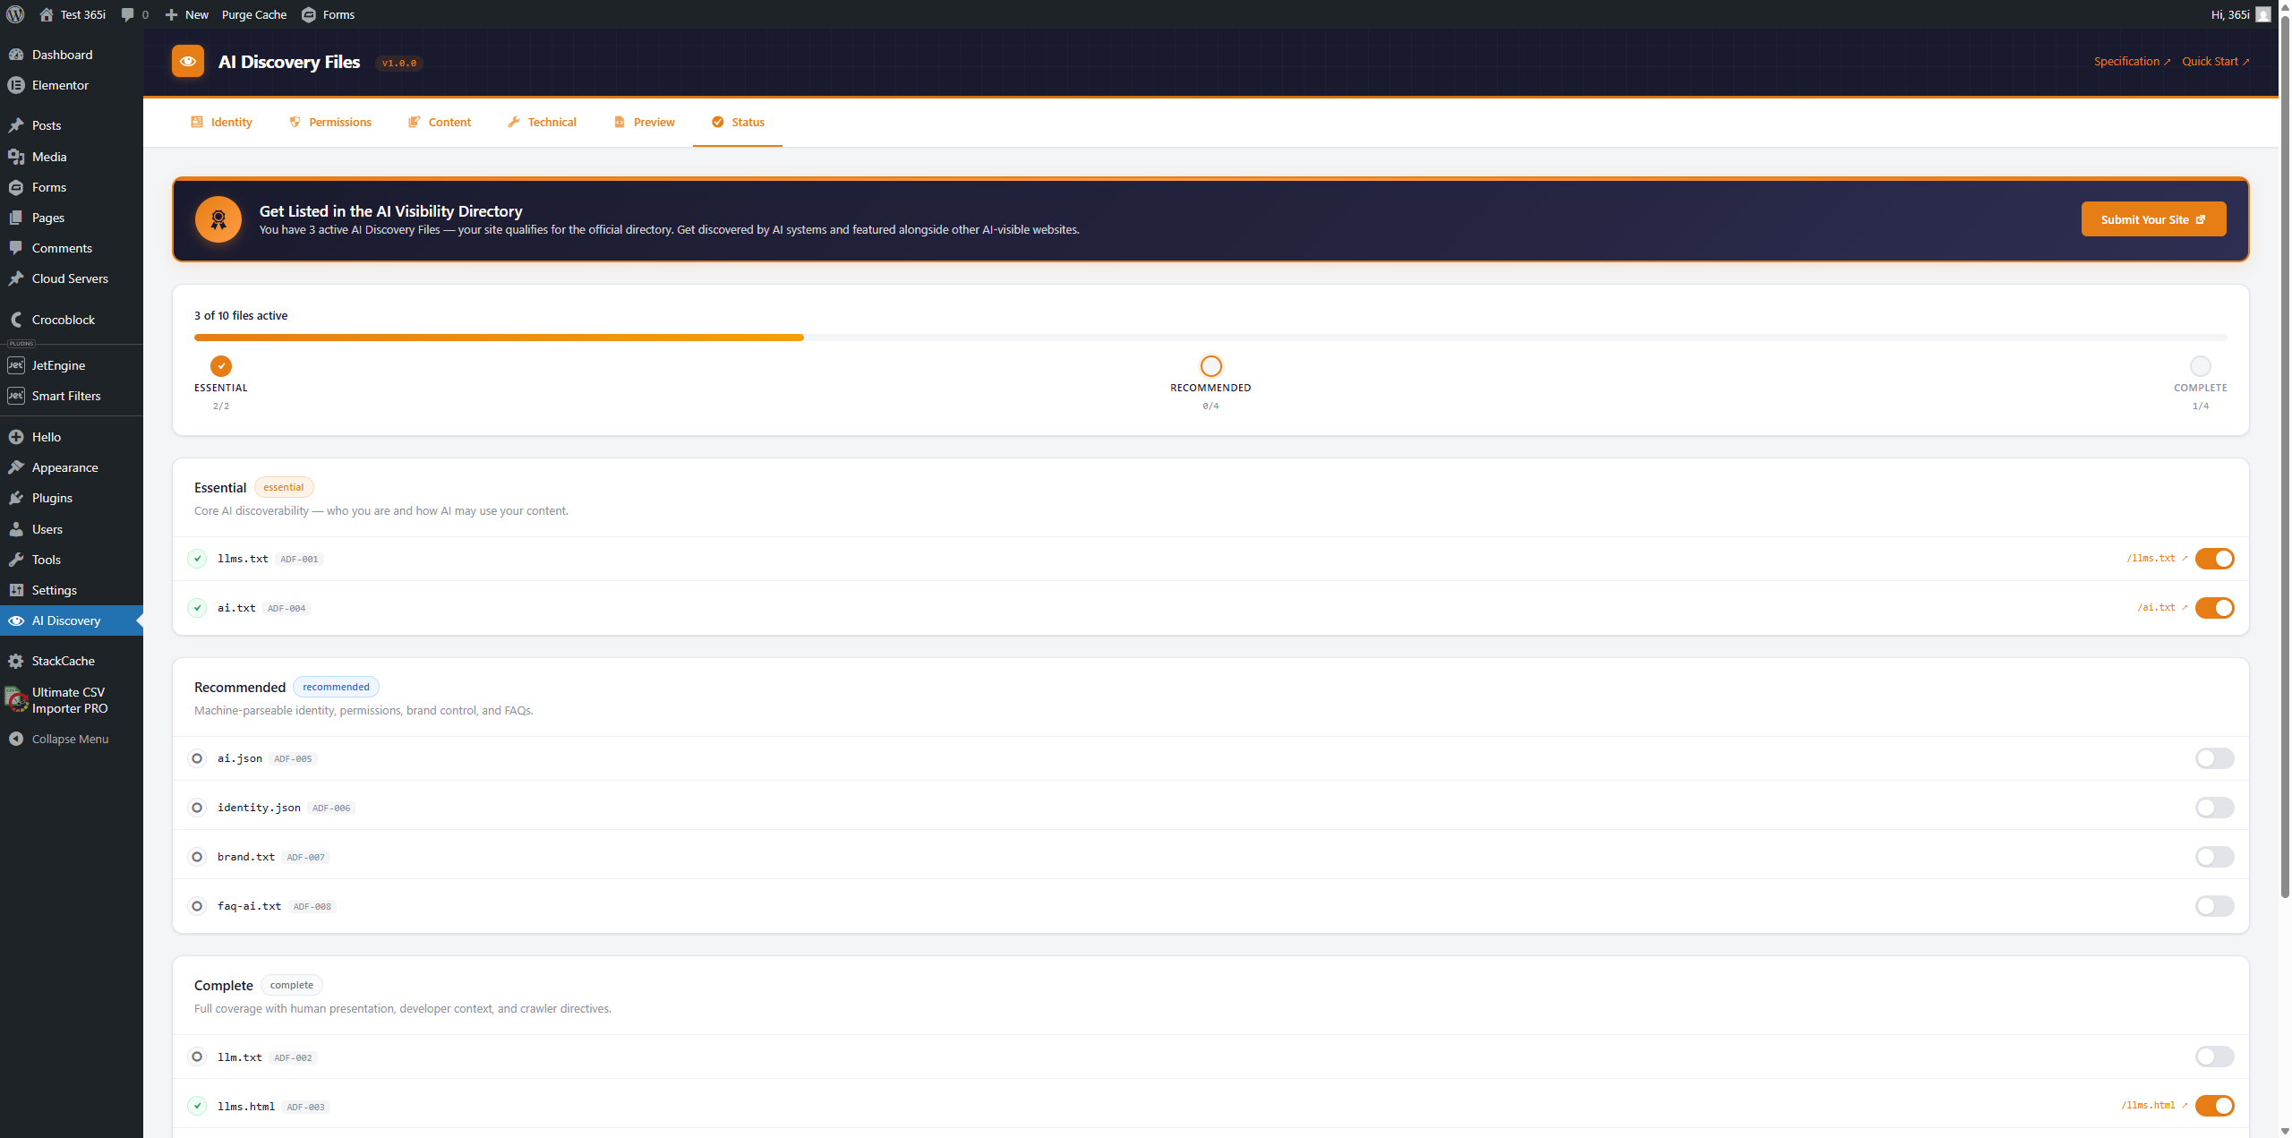Select the Elementor sidebar icon

point(16,85)
